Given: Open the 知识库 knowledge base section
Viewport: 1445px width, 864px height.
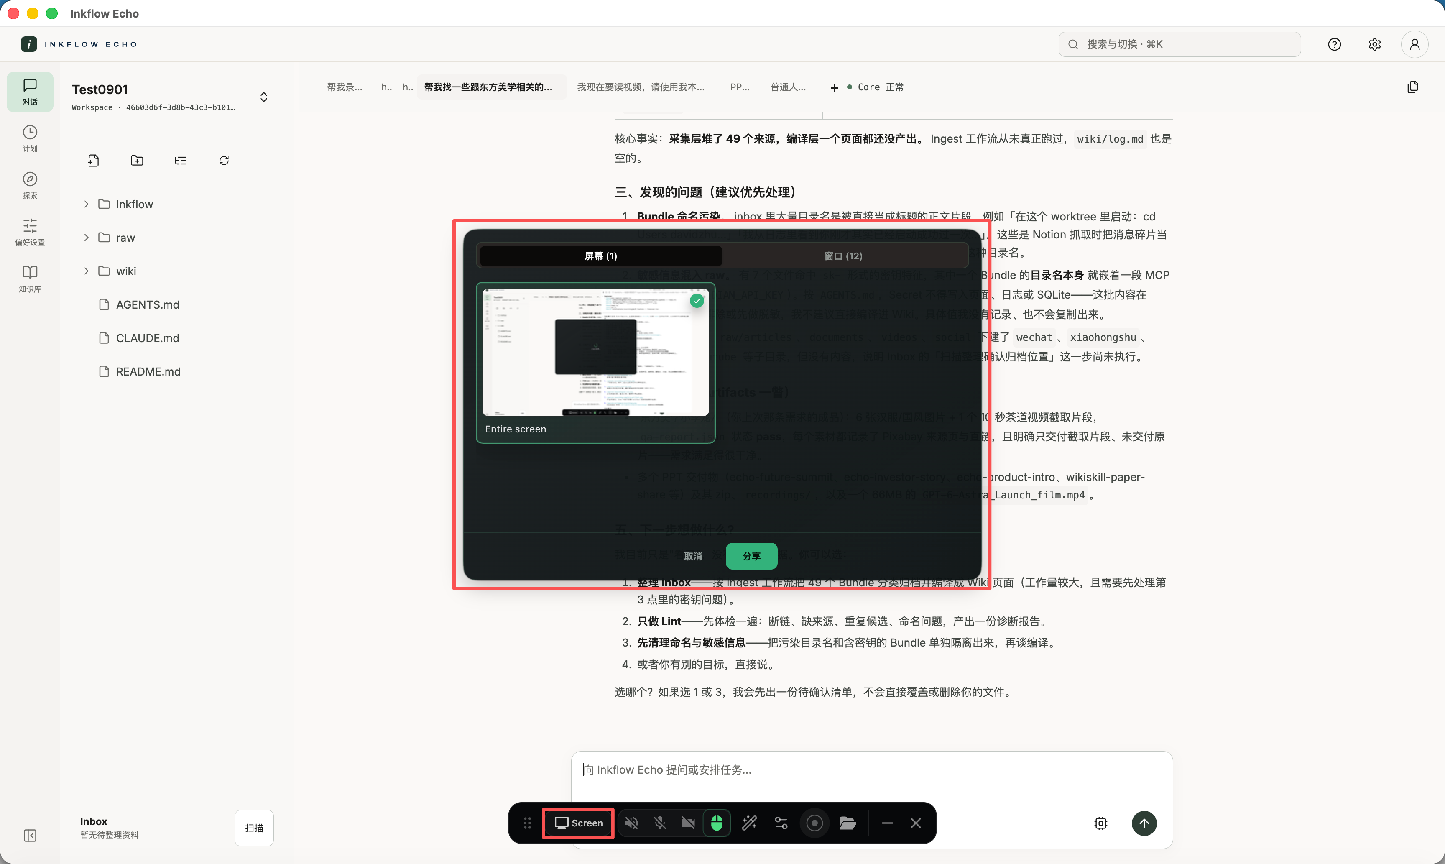Looking at the screenshot, I should (30, 279).
